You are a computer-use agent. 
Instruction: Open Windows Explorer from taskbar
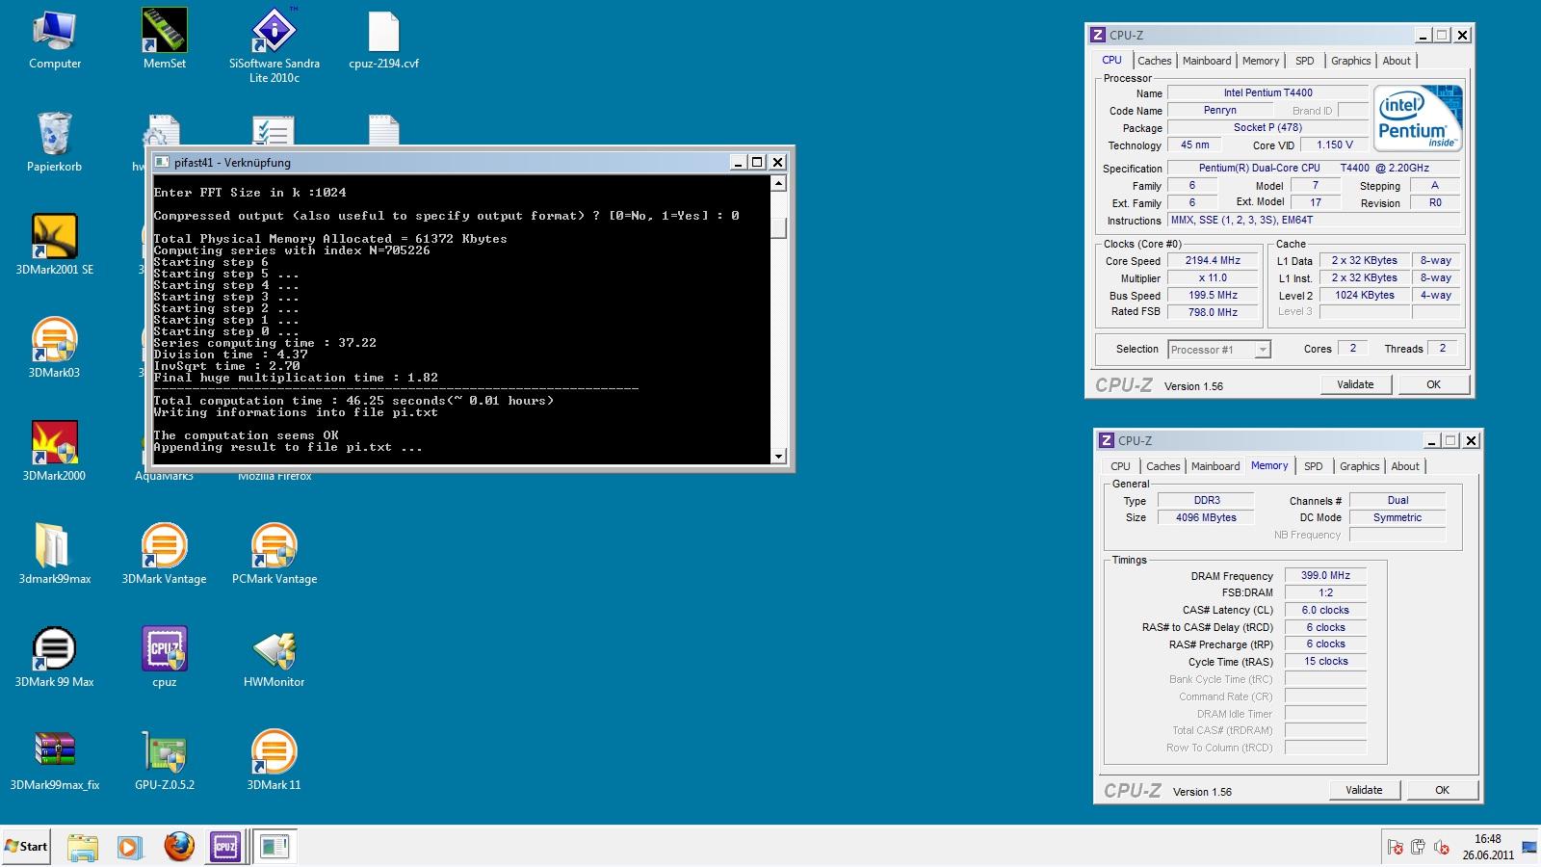(83, 847)
